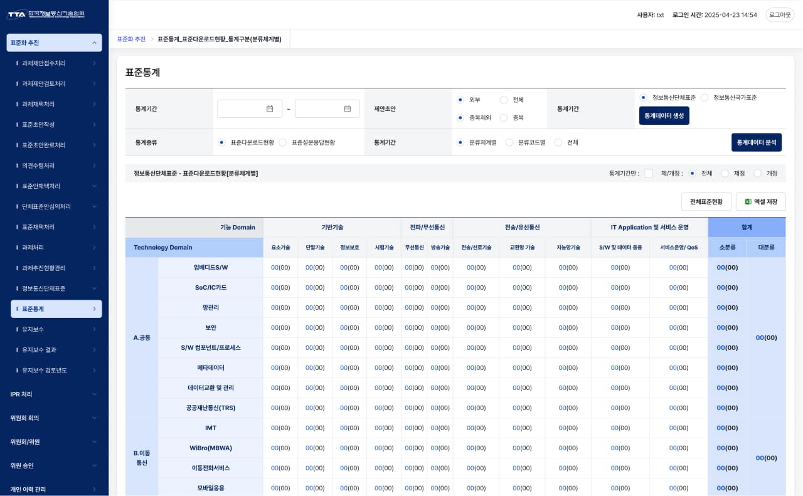Screen dimensions: 803x496
Task: Check the 통계기간만 checkbox
Action: point(649,173)
